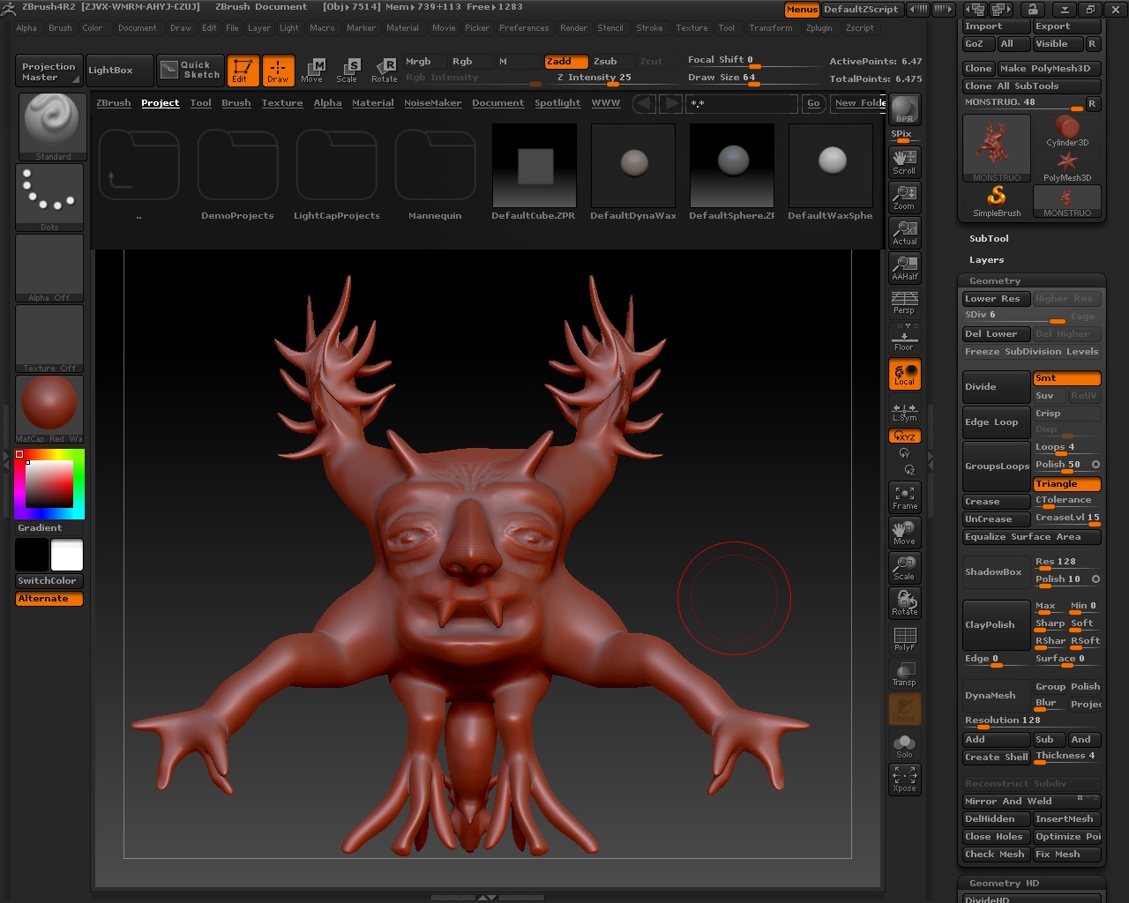This screenshot has width=1129, height=903.
Task: Open the Dots stroke picker
Action: click(49, 198)
